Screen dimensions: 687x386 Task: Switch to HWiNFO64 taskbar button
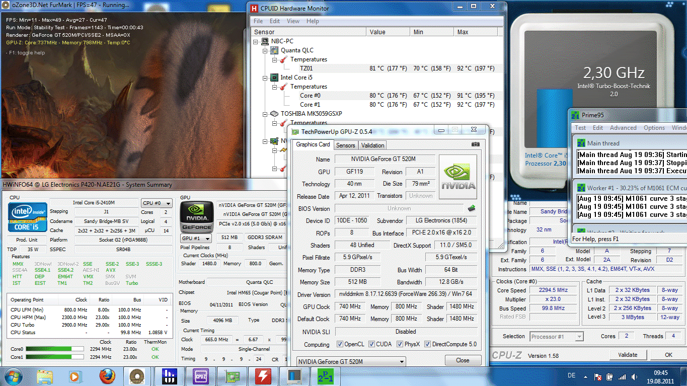[169, 376]
